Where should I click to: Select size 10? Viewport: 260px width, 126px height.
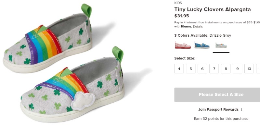point(249,69)
